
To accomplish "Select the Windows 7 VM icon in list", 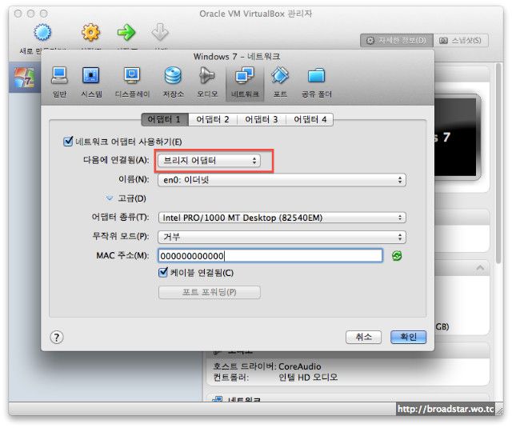I will [24, 78].
